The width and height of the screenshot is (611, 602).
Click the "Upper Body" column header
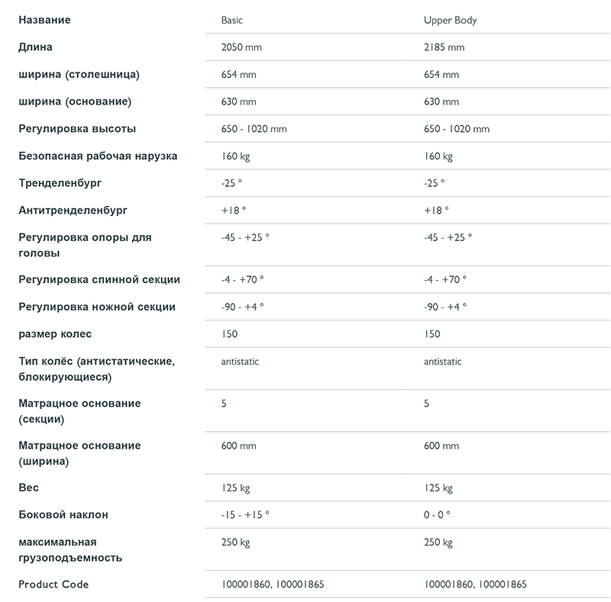pos(450,21)
